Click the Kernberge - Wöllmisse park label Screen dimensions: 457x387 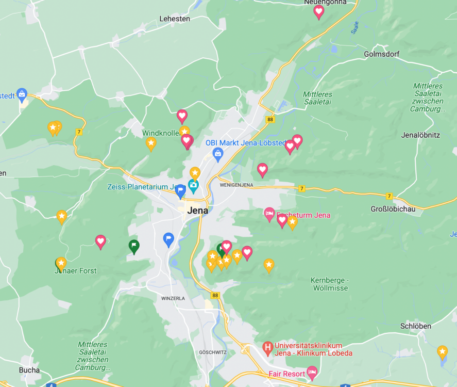point(330,284)
